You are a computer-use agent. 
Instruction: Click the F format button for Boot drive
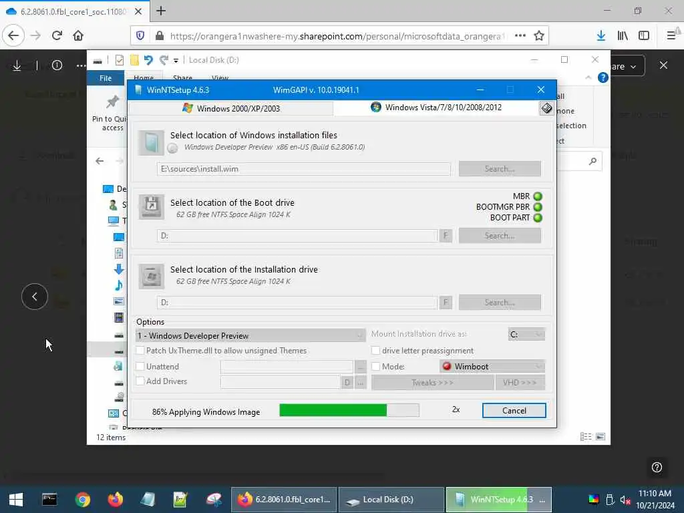click(x=446, y=236)
